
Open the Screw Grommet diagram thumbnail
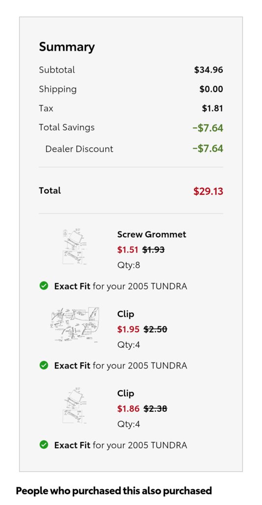click(75, 247)
